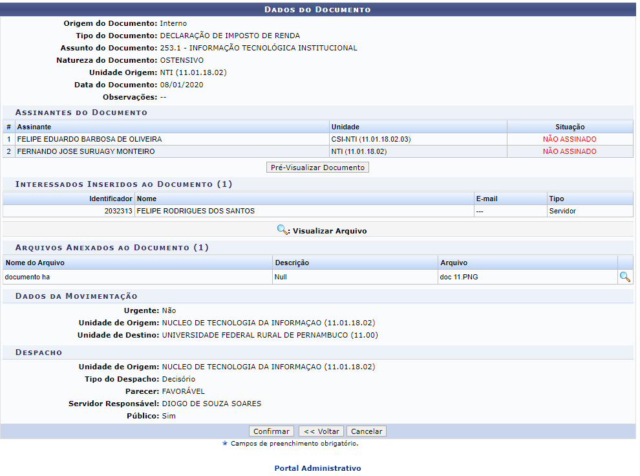The image size is (640, 476).
Task: Click the NTI (11.01.18.02) unit in signers table
Action: (x=359, y=151)
